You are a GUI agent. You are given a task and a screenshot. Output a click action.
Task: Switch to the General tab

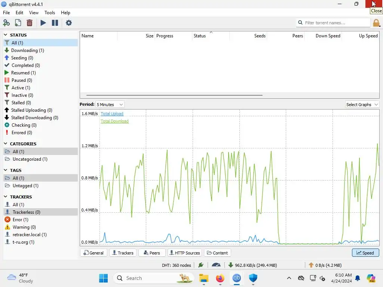[94, 253]
